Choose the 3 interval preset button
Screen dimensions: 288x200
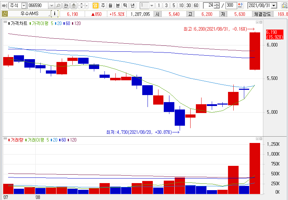tap(166, 6)
